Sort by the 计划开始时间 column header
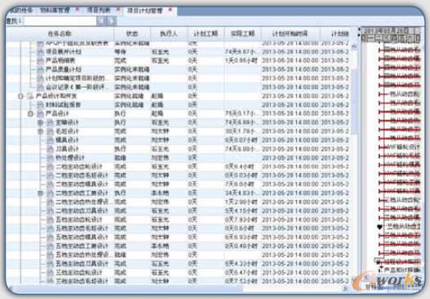This screenshot has width=430, height=299. point(290,34)
